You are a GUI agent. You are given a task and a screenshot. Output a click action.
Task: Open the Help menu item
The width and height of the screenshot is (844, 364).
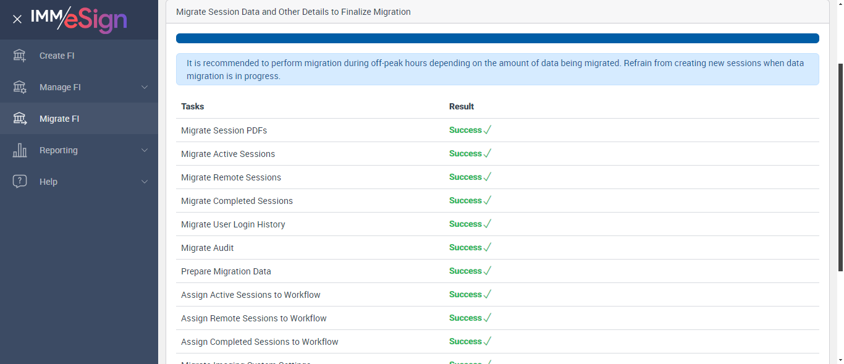click(79, 182)
